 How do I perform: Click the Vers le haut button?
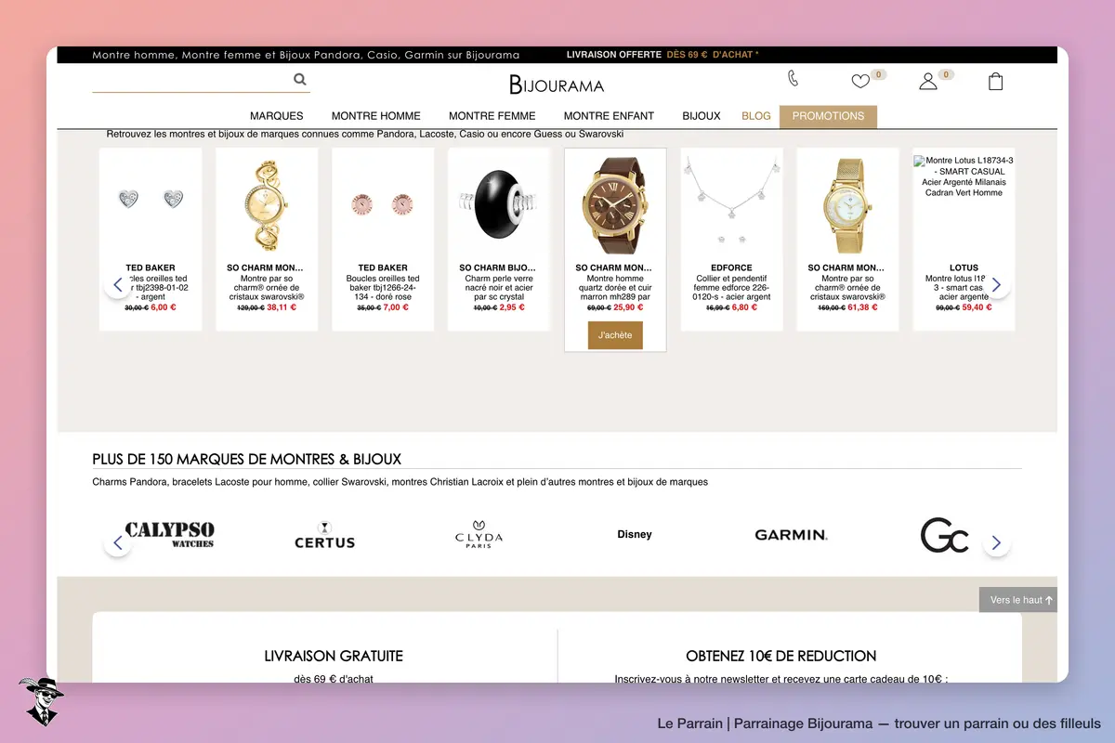click(x=1018, y=600)
